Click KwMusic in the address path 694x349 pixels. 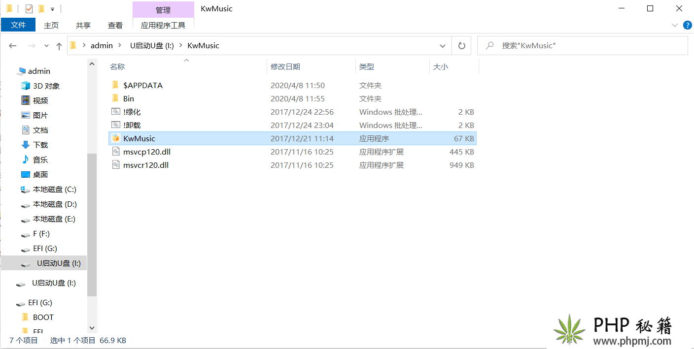[x=203, y=45]
